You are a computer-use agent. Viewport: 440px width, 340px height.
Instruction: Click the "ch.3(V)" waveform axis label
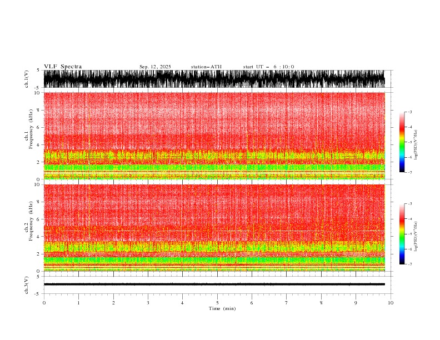coord(27,285)
